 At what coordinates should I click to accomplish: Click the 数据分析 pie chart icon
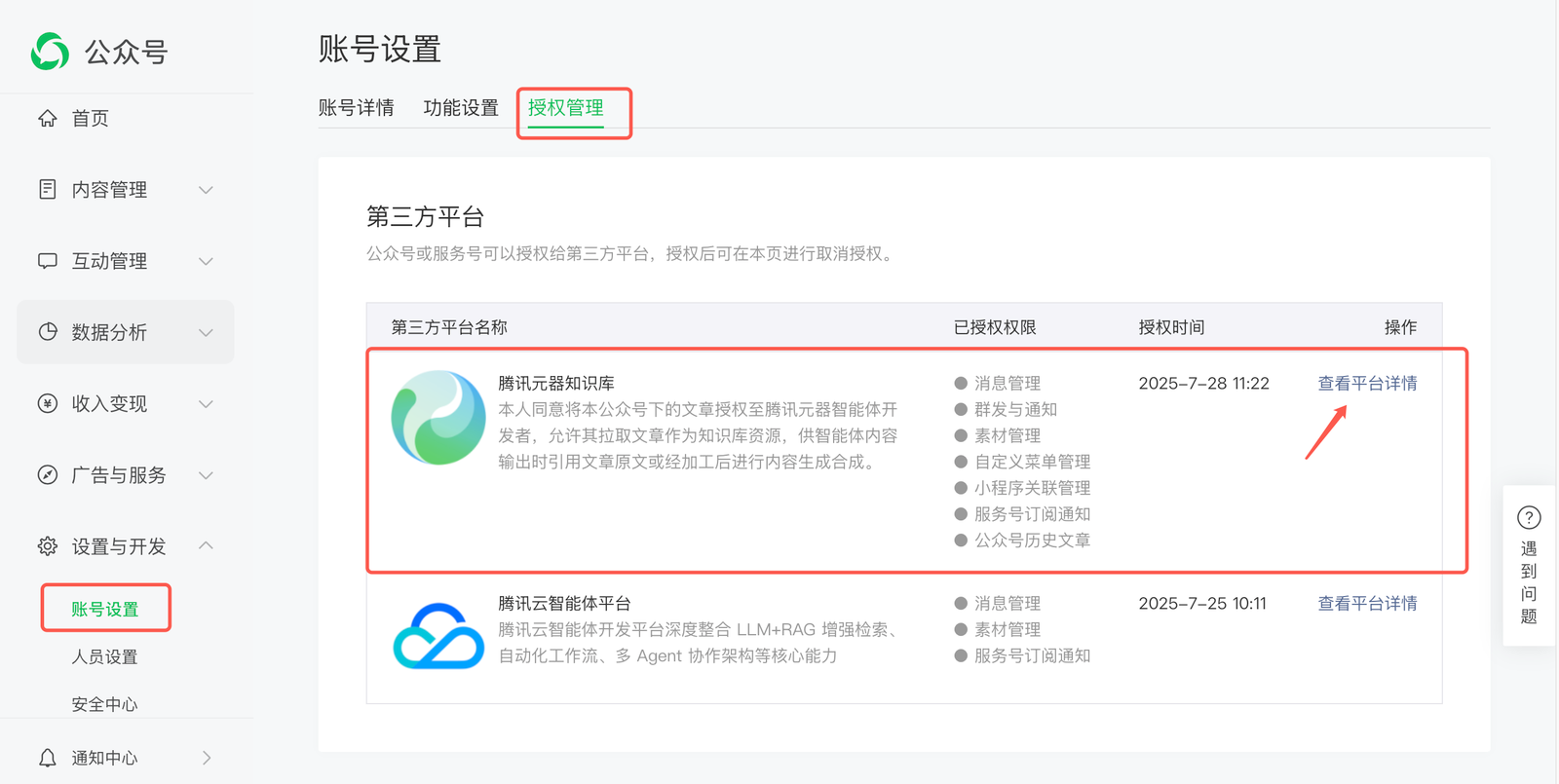tap(48, 332)
